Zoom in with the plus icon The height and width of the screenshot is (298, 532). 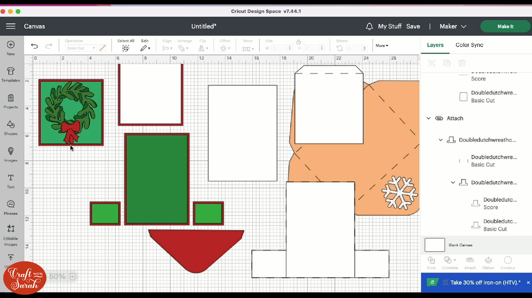pos(73,276)
